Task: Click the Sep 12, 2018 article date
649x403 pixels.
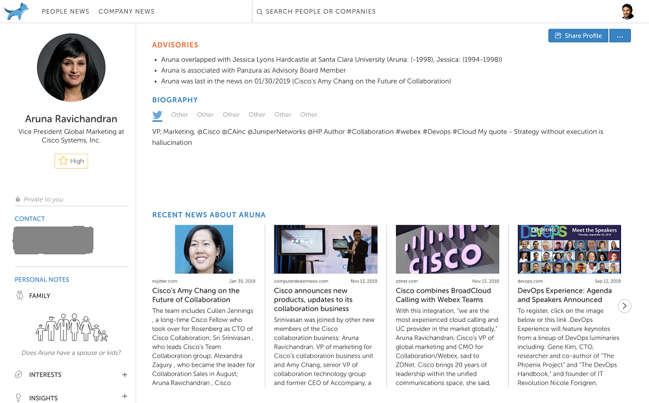Action: pyautogui.click(x=607, y=281)
